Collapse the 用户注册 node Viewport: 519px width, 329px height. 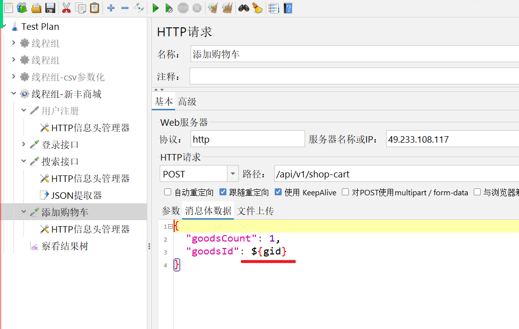[23, 110]
